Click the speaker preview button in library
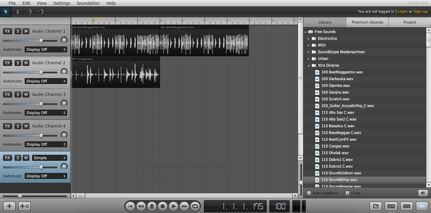 click(422, 193)
